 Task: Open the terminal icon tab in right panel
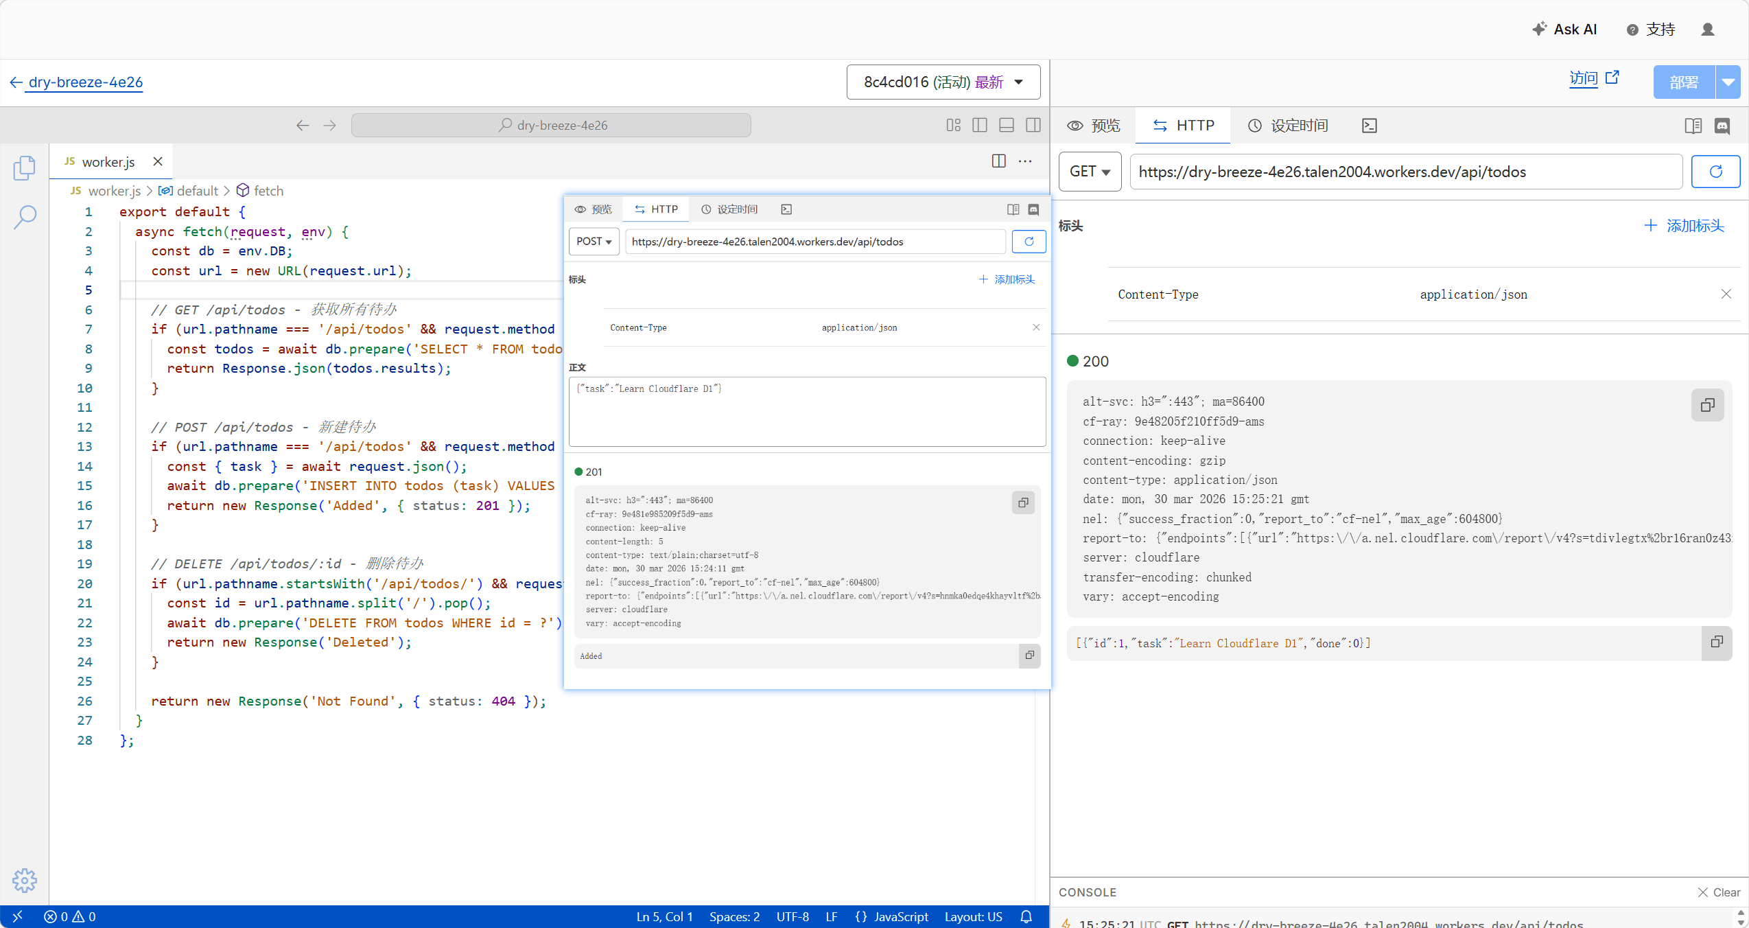click(1369, 126)
